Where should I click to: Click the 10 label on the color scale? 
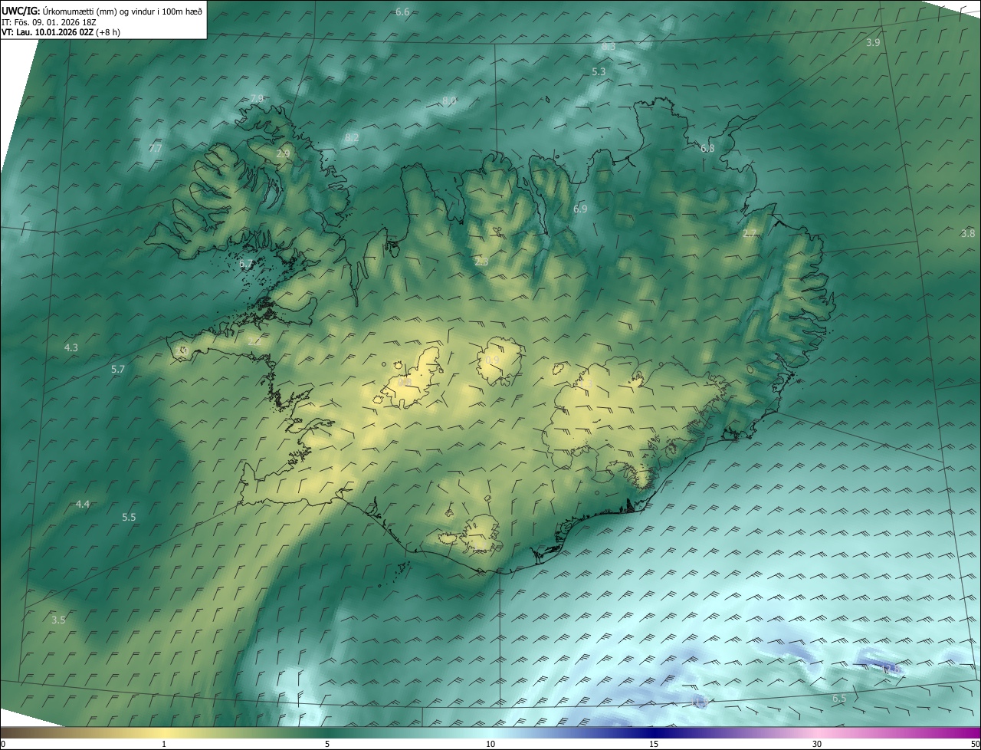tap(490, 745)
